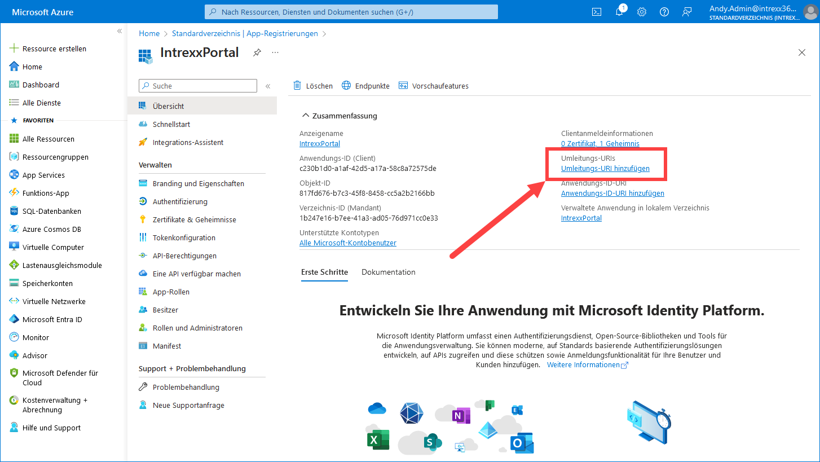The width and height of the screenshot is (820, 462).
Task: Open the more options ellipsis beside IntrexxPortal
Action: click(x=275, y=52)
